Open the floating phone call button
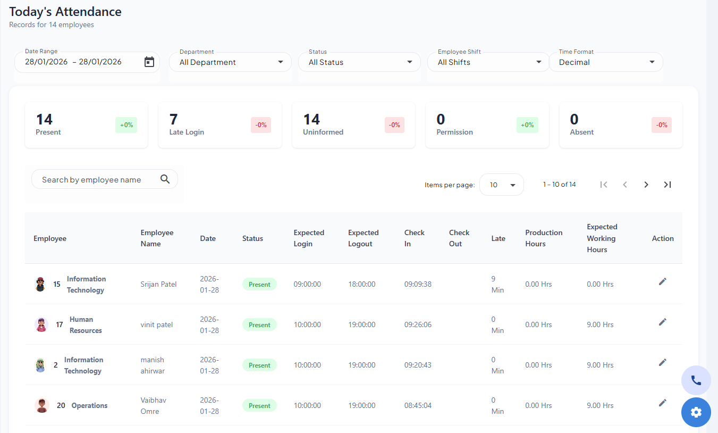 [x=696, y=380]
